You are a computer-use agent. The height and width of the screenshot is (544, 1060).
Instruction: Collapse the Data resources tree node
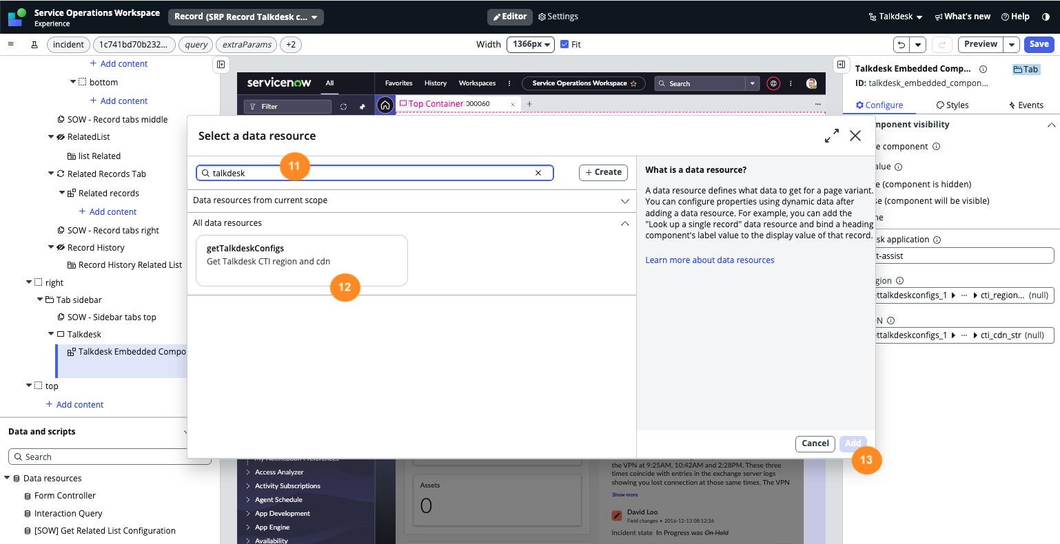[x=7, y=478]
